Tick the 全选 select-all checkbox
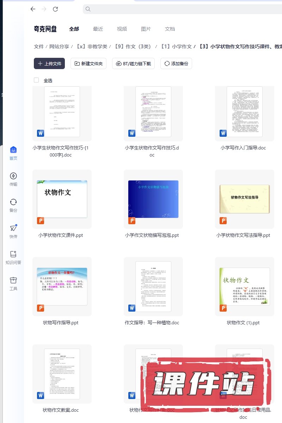This screenshot has width=282, height=423. [x=36, y=80]
